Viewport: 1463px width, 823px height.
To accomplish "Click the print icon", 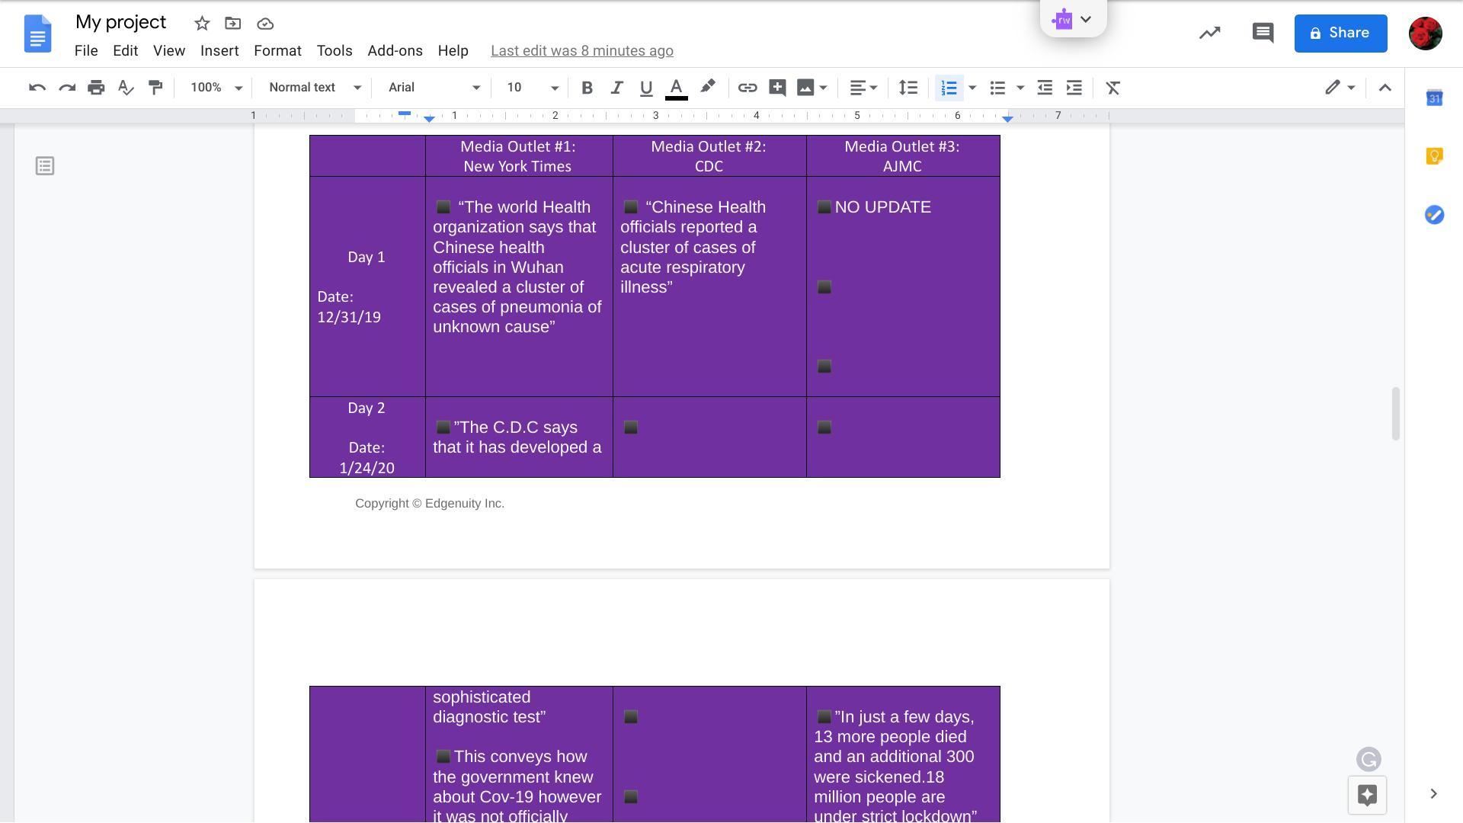I will pos(96,88).
